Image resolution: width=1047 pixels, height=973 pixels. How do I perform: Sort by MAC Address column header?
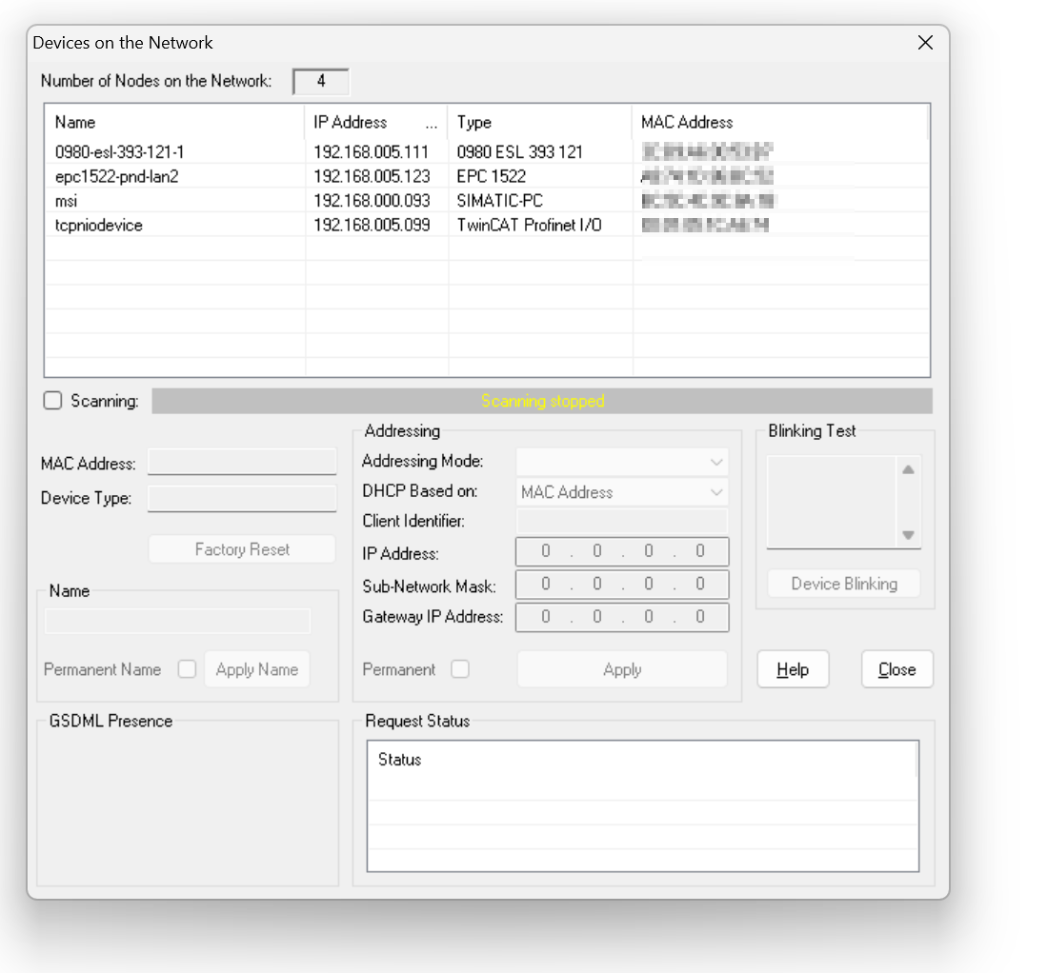pyautogui.click(x=779, y=123)
